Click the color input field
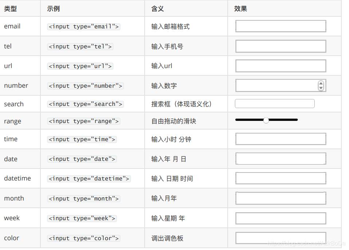This screenshot has height=250, width=349. (x=281, y=238)
